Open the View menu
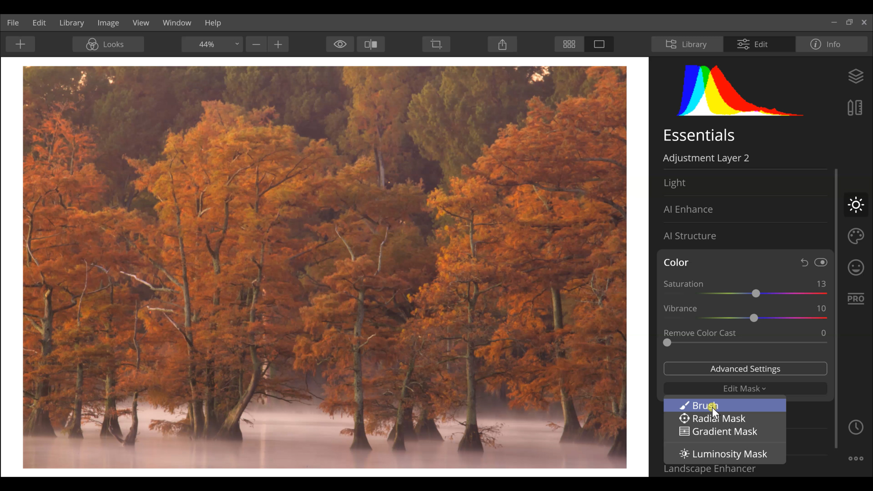Screen dimensions: 873x491 tap(140, 23)
